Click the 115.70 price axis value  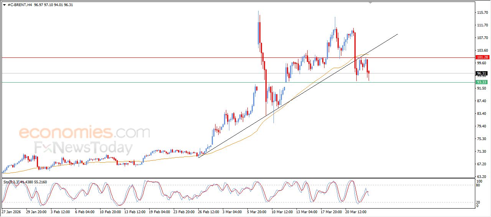pos(482,13)
